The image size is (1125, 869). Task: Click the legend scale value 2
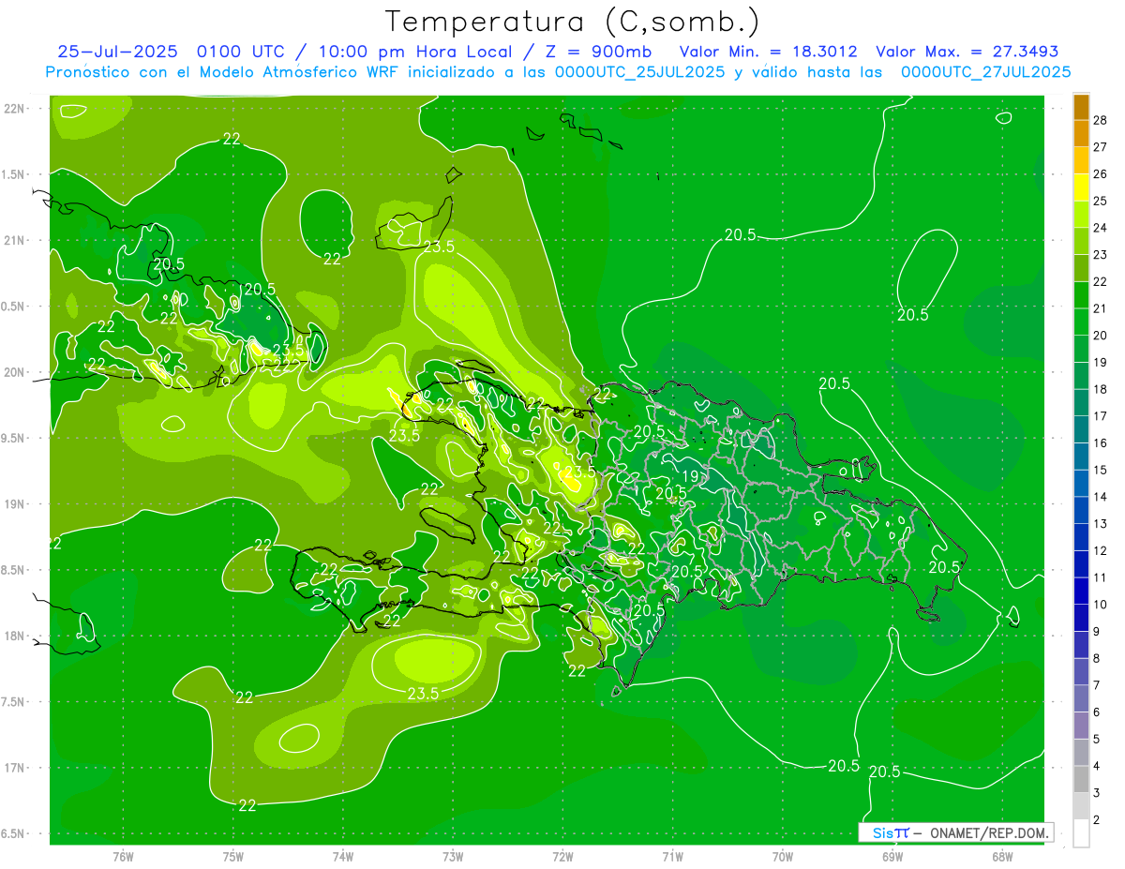pos(1097,820)
